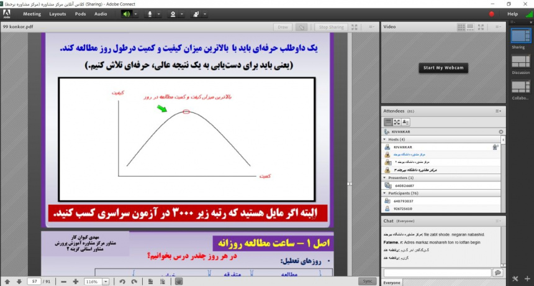Image resolution: width=534 pixels, height=286 pixels.
Task: Open Attendees pod options menu
Action: point(498,111)
